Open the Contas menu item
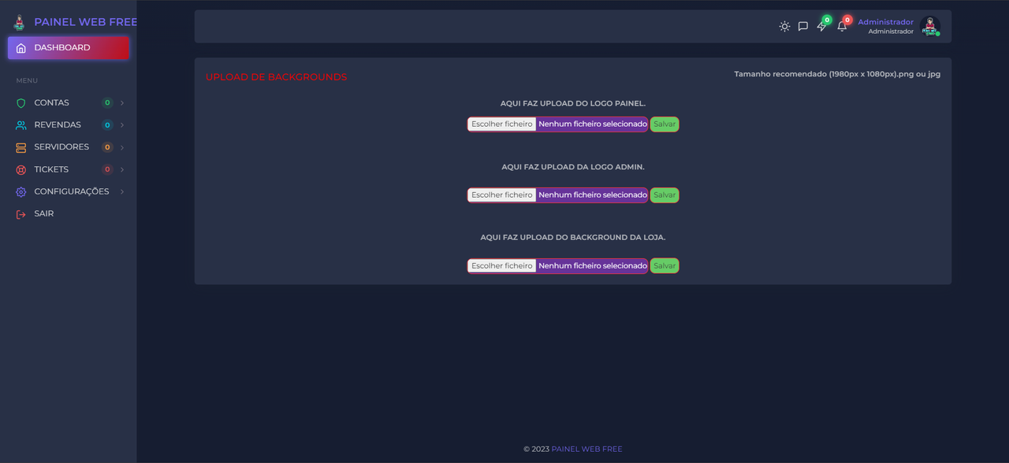Screen dimensions: 1009x463 click(69, 103)
